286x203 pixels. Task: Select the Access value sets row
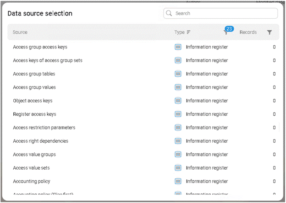coord(31,168)
